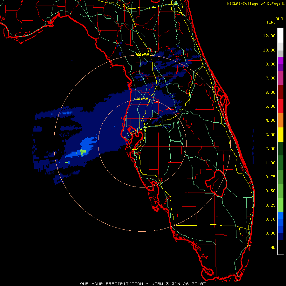The height and width of the screenshot is (286, 286).
Task: Pick the dark green 2.00 swatch
Action: coord(281,148)
